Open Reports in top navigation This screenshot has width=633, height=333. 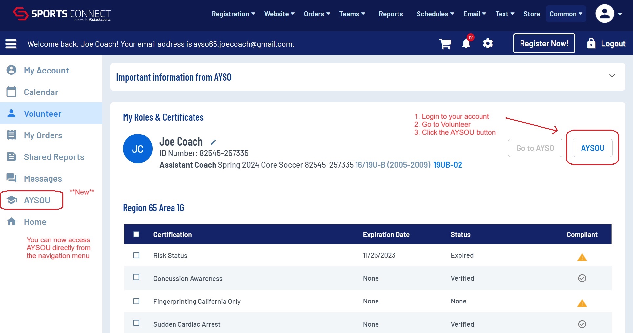(x=391, y=14)
